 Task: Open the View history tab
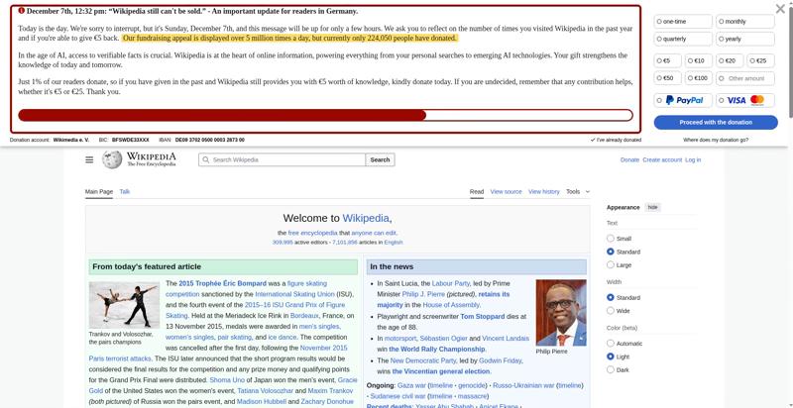pyautogui.click(x=543, y=191)
